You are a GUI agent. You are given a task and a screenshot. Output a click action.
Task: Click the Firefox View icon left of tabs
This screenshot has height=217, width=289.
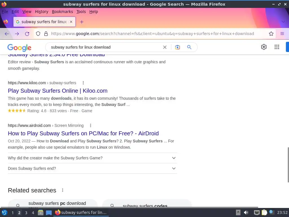[x=6, y=22]
